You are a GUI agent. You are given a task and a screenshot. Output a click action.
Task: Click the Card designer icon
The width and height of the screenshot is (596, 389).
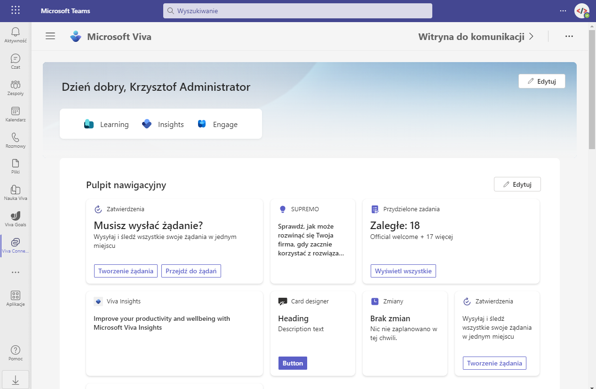283,302
